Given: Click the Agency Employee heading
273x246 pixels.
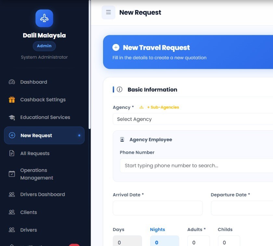Looking at the screenshot, I should tap(151, 139).
